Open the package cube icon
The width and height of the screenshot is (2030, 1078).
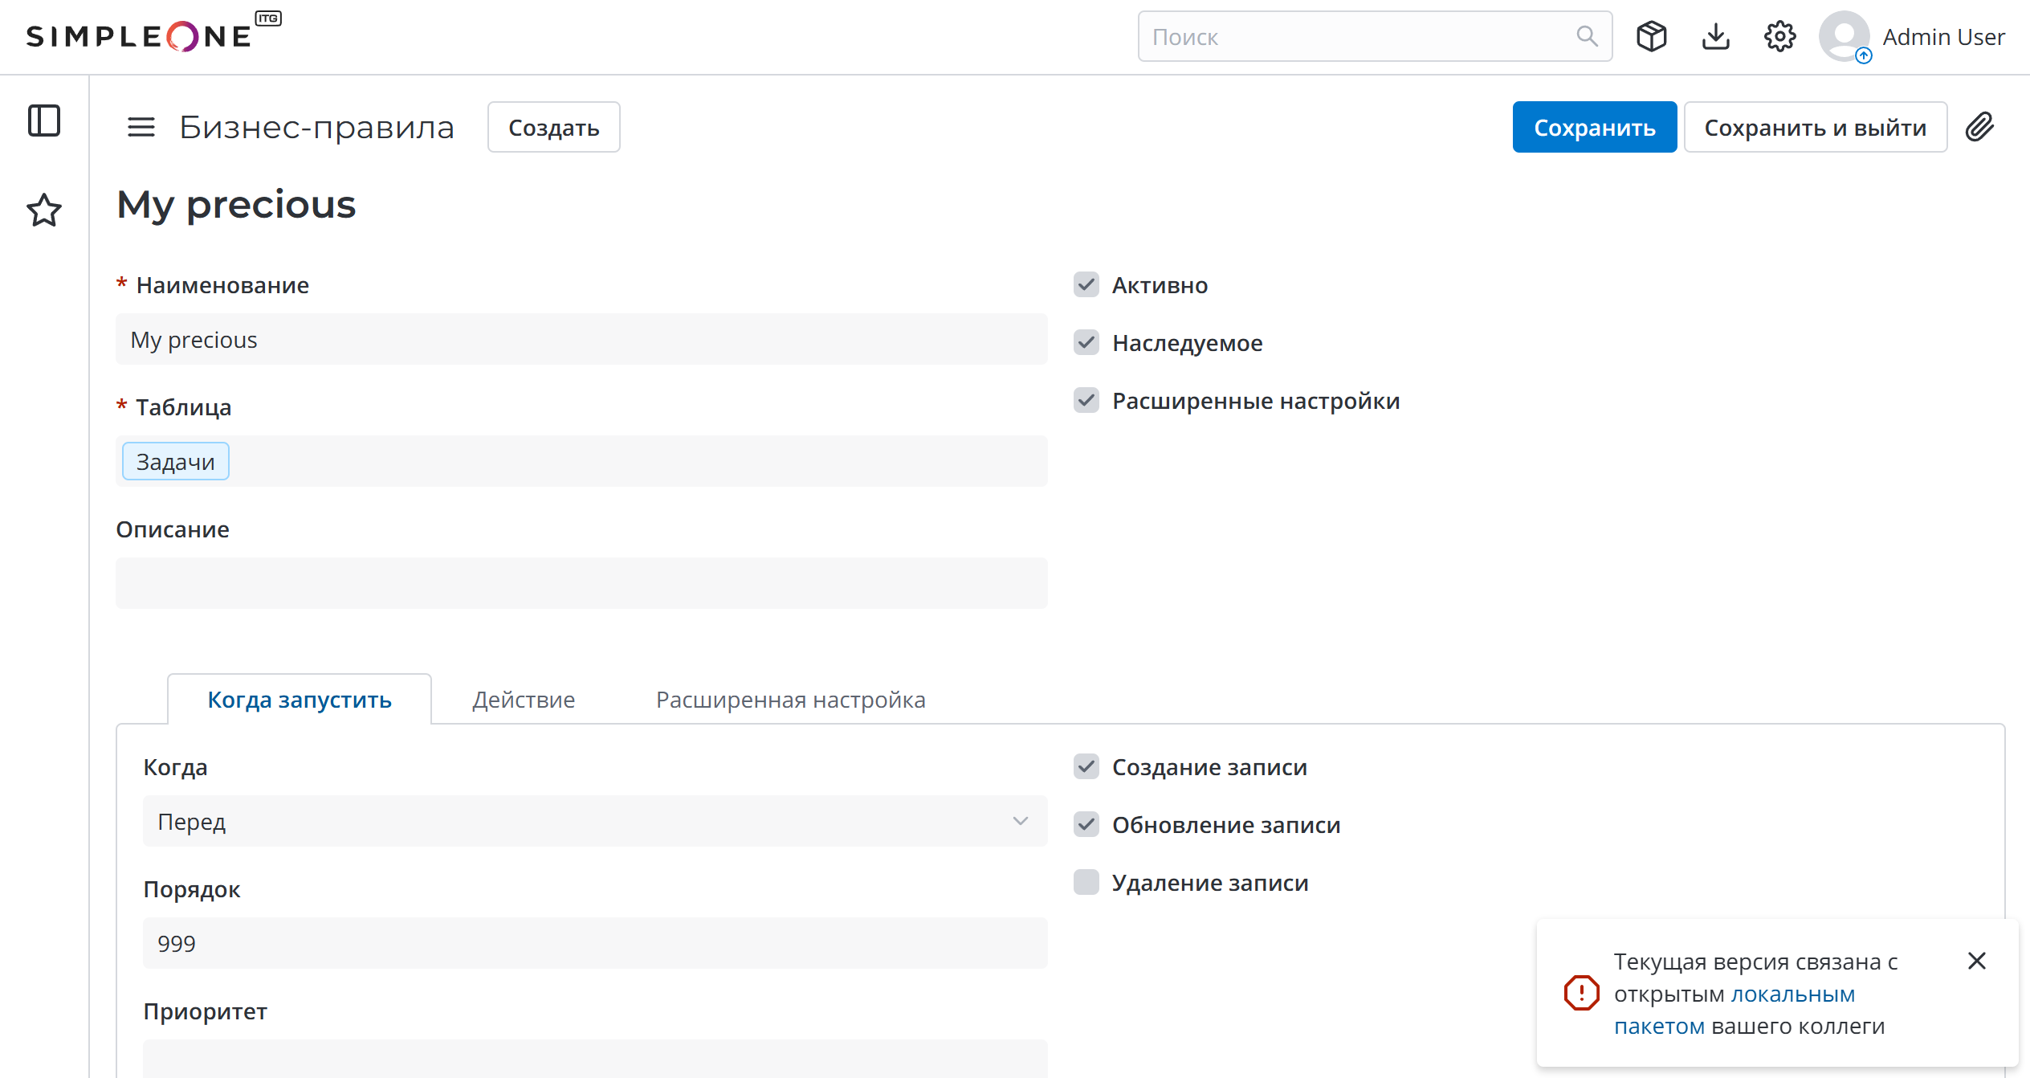pos(1652,36)
